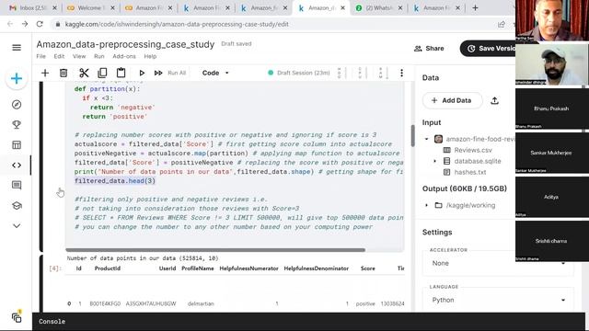Click the browser back arrow
Screen dimensions: 589x331
[10, 24]
